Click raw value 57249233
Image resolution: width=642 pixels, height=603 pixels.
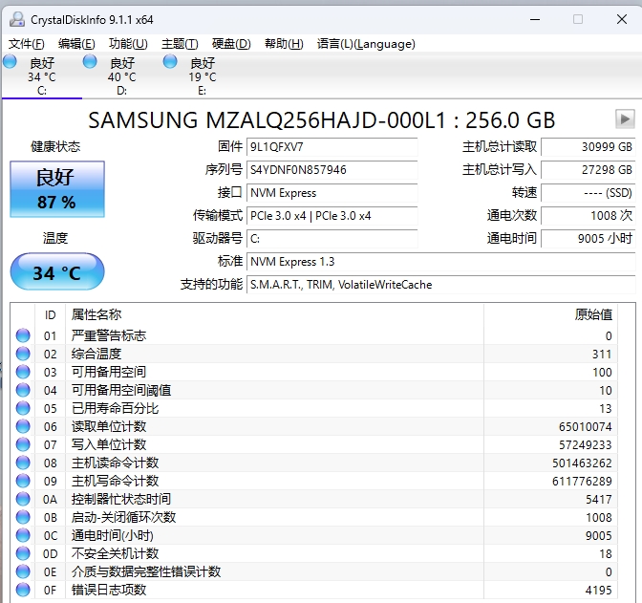click(585, 444)
